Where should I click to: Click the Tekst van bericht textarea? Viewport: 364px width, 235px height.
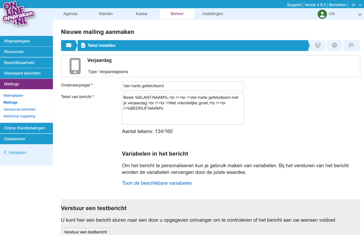point(183,109)
